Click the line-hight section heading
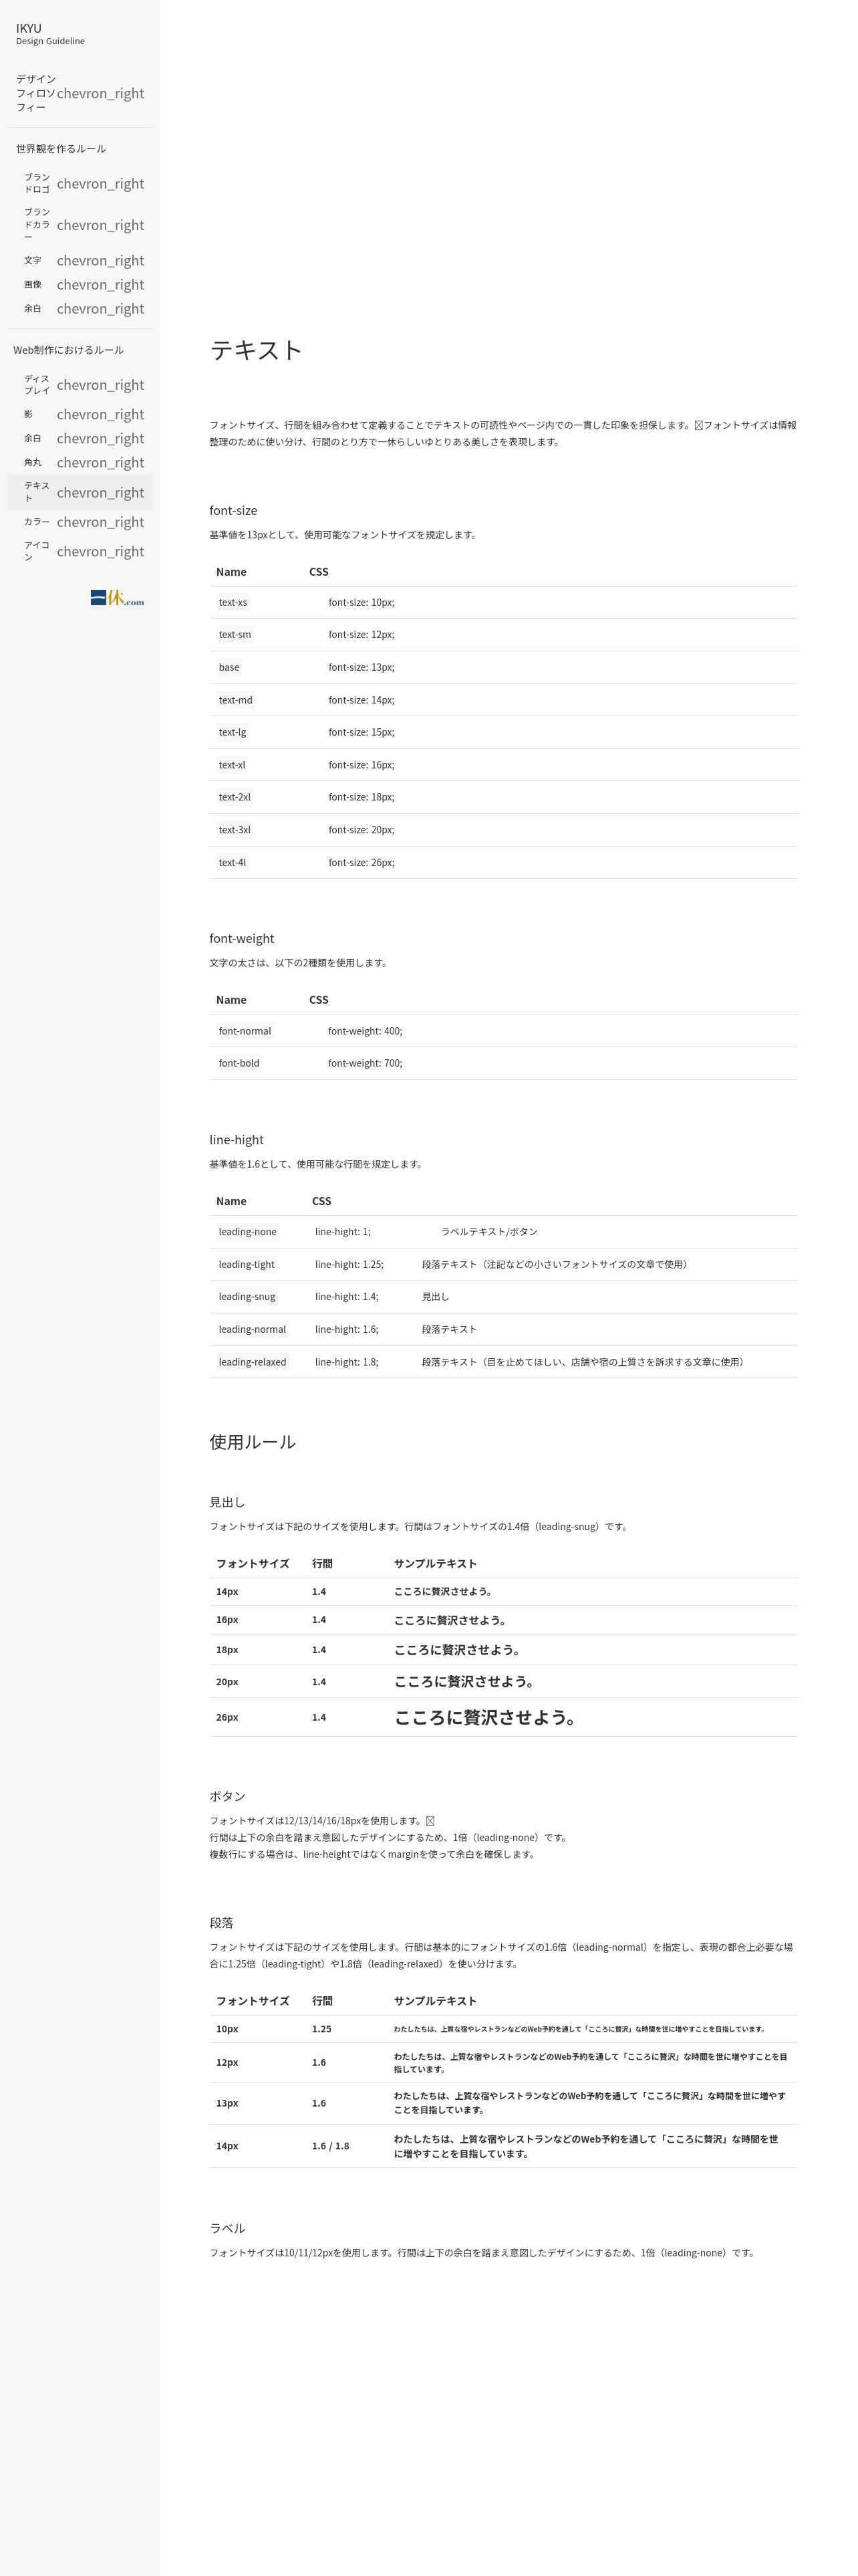 237,1139
